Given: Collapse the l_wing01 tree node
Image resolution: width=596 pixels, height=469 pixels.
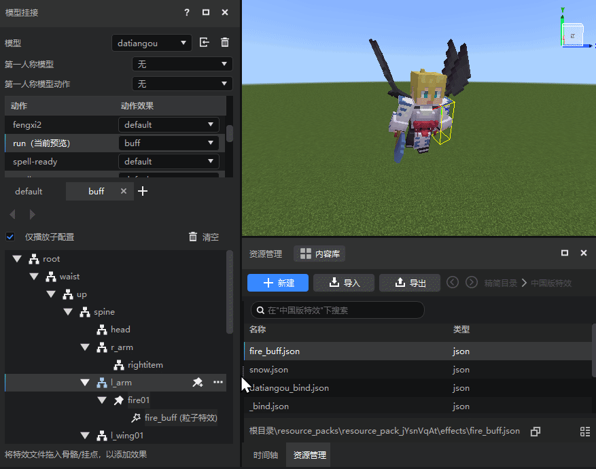Looking at the screenshot, I should [85, 436].
